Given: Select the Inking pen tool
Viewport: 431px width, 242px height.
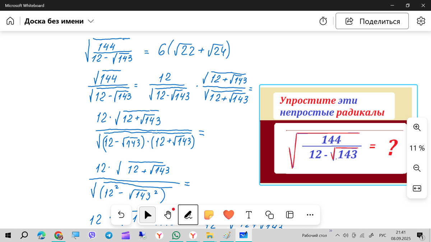Looking at the screenshot, I should 188,214.
